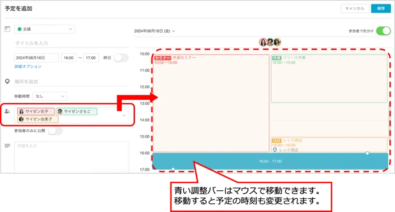Open the 移動時間 なし dropdown
The height and width of the screenshot is (212, 395).
pyautogui.click(x=49, y=96)
